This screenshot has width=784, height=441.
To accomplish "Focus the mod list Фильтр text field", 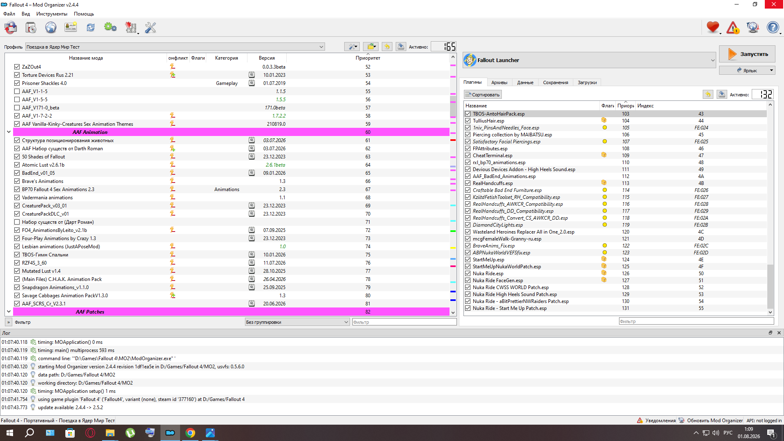I will click(404, 322).
